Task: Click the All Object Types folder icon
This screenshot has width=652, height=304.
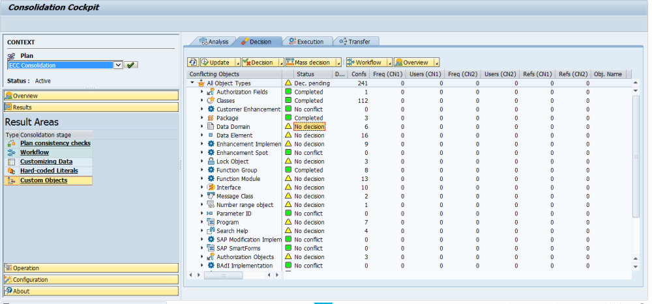Action: tap(201, 83)
